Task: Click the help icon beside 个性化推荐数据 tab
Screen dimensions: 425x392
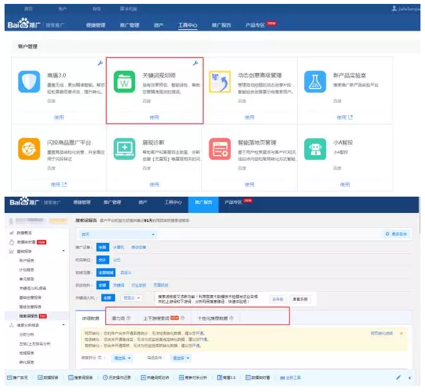Action: (231, 318)
